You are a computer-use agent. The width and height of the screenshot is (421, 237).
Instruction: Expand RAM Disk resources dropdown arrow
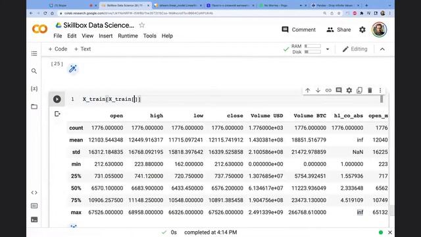[x=328, y=49]
